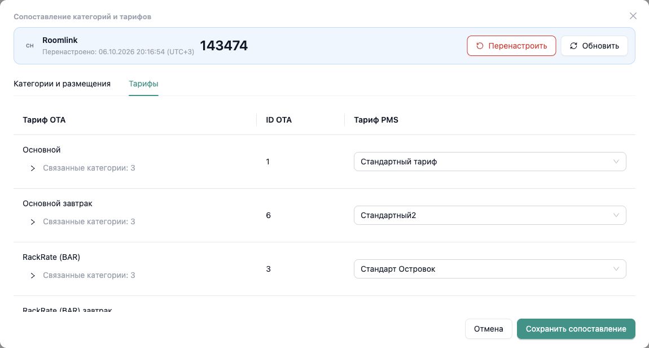The image size is (649, 348).
Task: Click OTA ID 1 cell
Action: pyautogui.click(x=268, y=162)
